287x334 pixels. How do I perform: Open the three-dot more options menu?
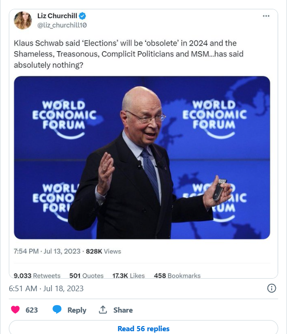266,16
